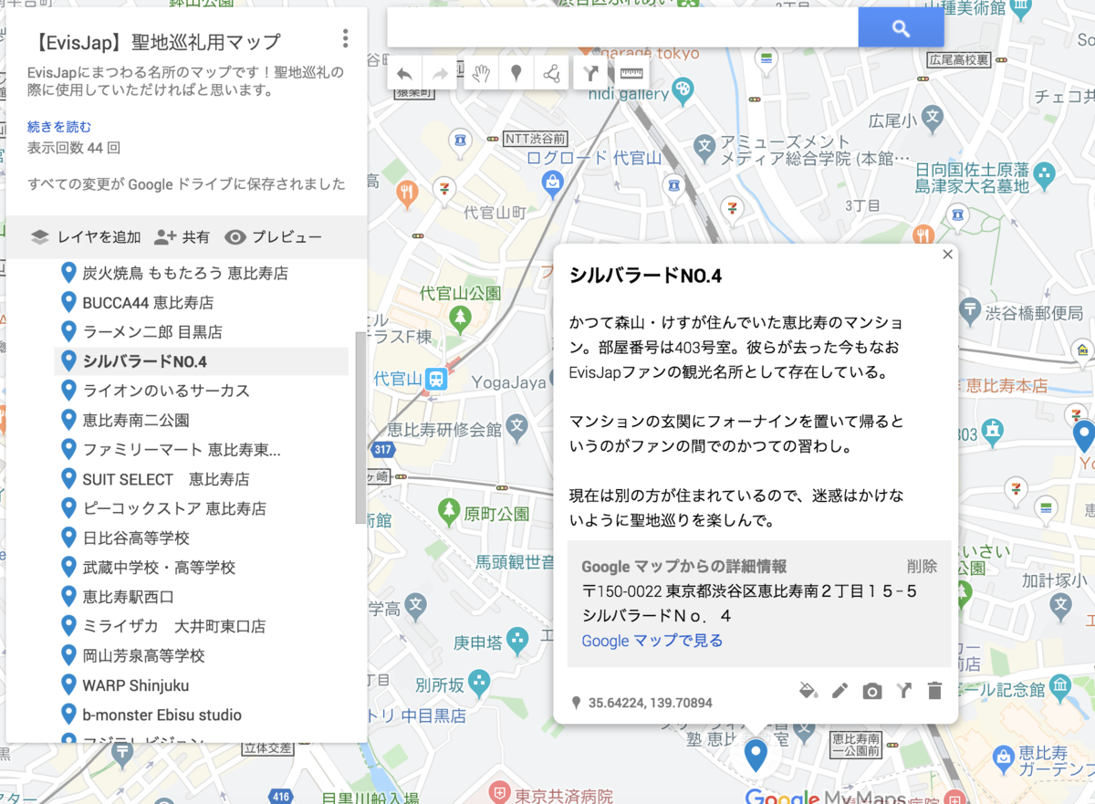The height and width of the screenshot is (804, 1095).
Task: Click 共有 share button
Action: click(182, 237)
